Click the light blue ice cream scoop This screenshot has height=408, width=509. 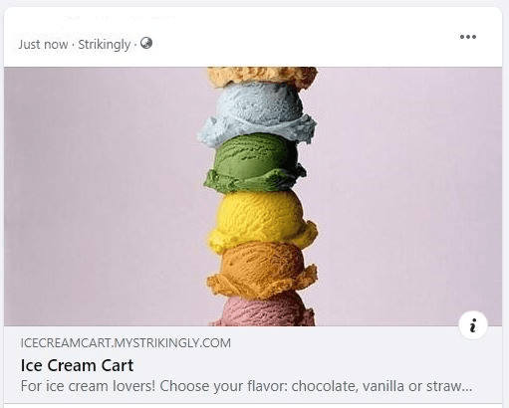(x=257, y=112)
